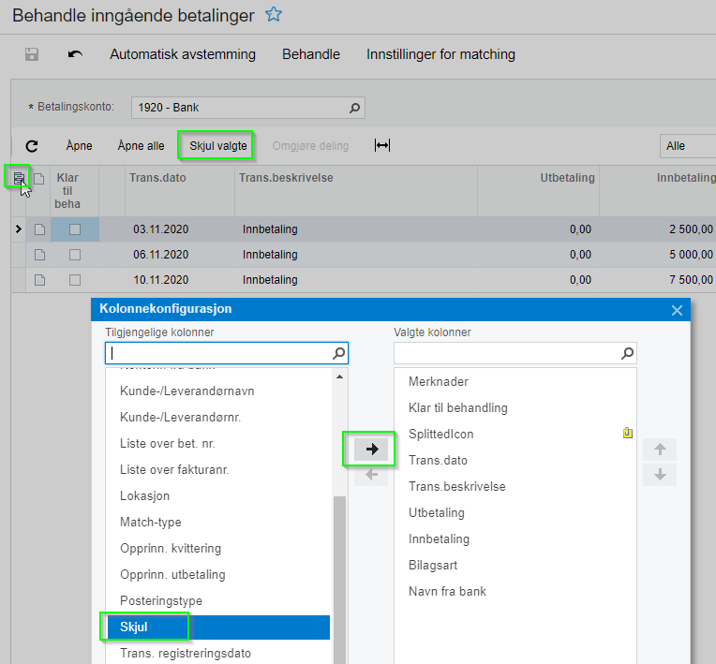Refresh the transactions grid
Viewport: 716px width, 664px height.
32,146
